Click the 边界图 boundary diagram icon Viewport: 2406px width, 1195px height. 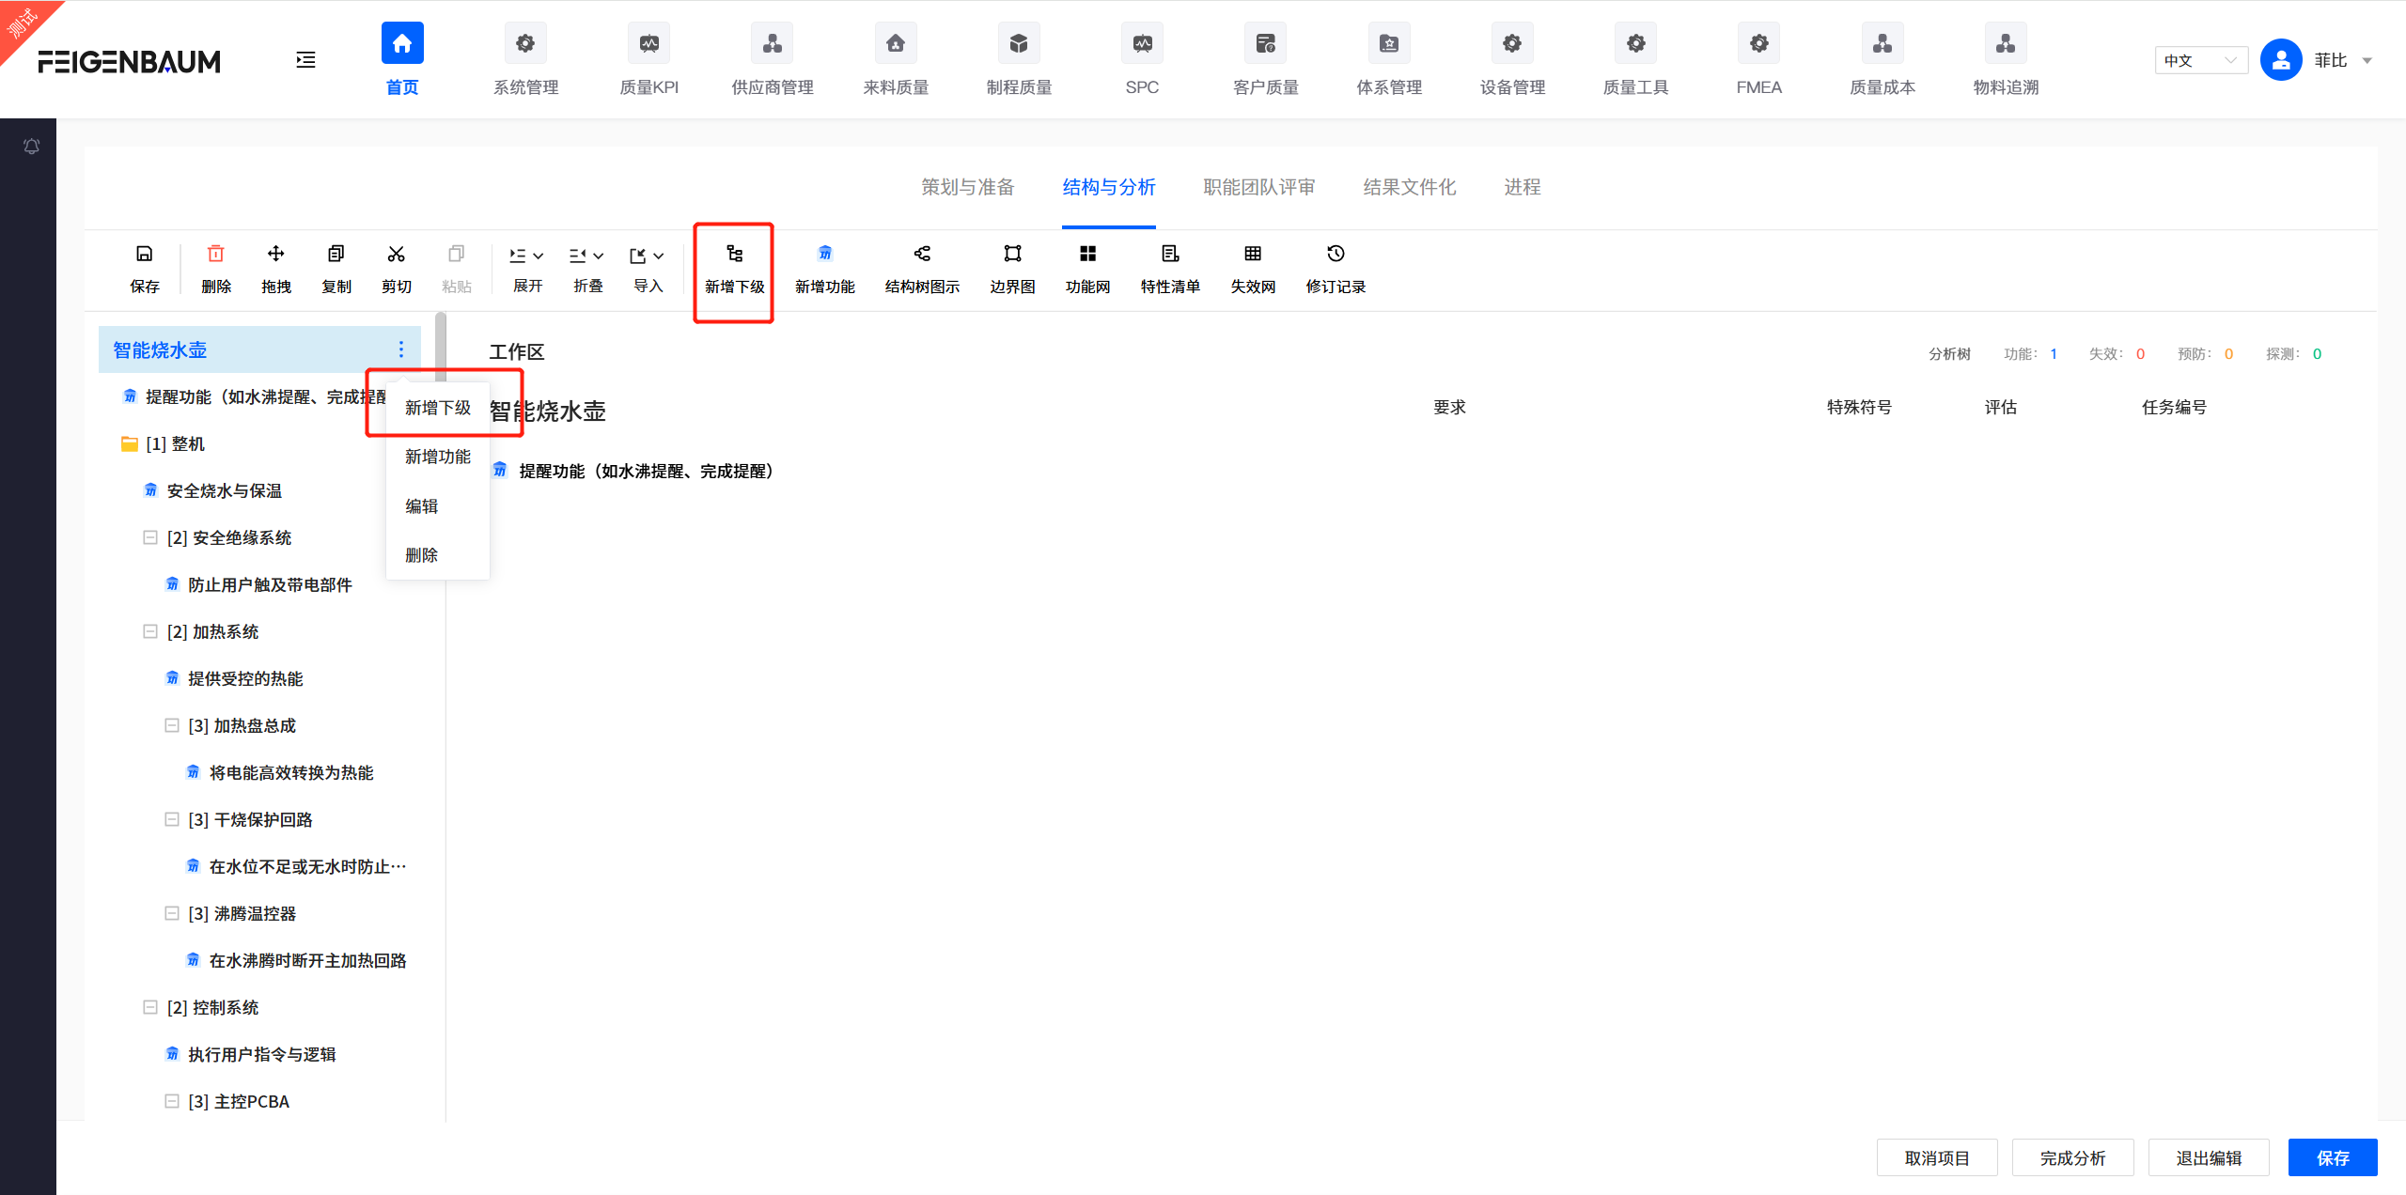[x=1011, y=266]
